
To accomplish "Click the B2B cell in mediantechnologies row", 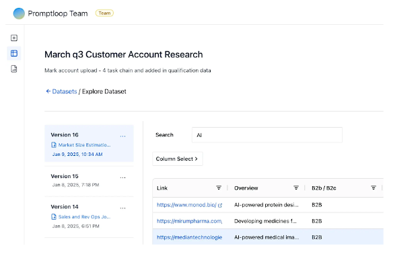I will pyautogui.click(x=317, y=237).
